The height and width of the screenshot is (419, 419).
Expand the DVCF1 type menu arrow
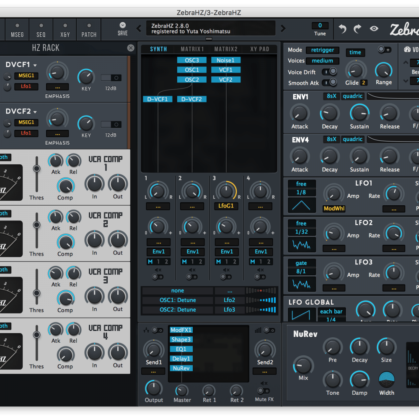[35, 65]
